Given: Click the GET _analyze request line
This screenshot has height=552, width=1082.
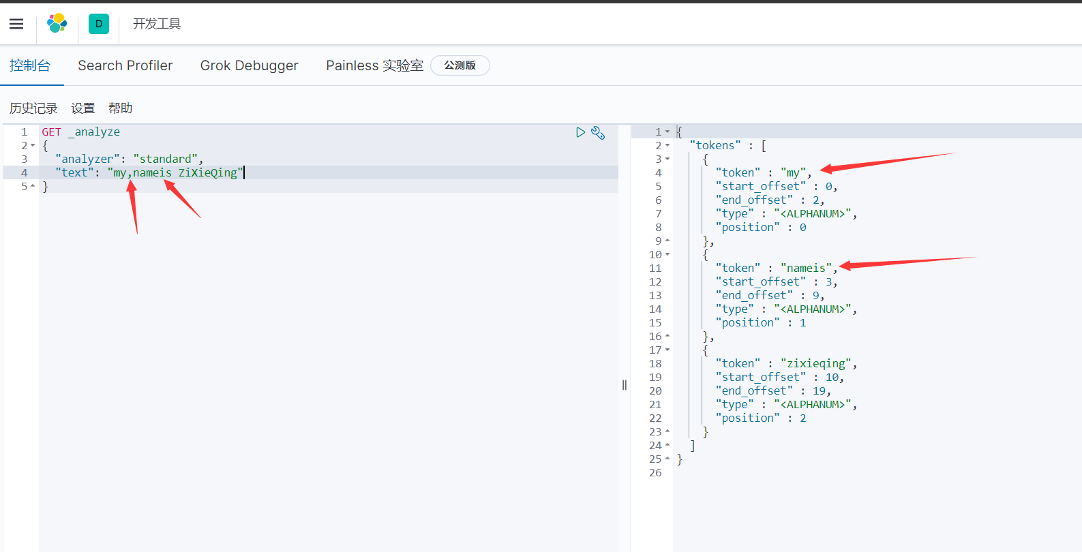Looking at the screenshot, I should tap(81, 132).
